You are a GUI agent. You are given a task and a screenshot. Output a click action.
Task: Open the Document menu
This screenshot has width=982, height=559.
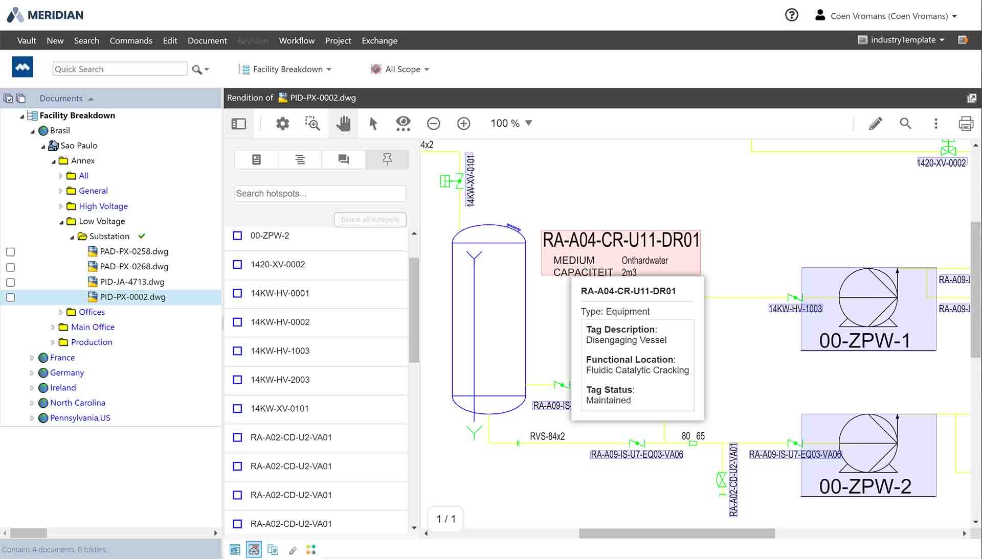pyautogui.click(x=207, y=40)
